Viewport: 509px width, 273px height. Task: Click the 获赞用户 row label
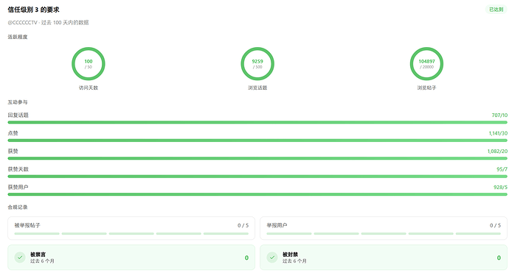pyautogui.click(x=18, y=187)
